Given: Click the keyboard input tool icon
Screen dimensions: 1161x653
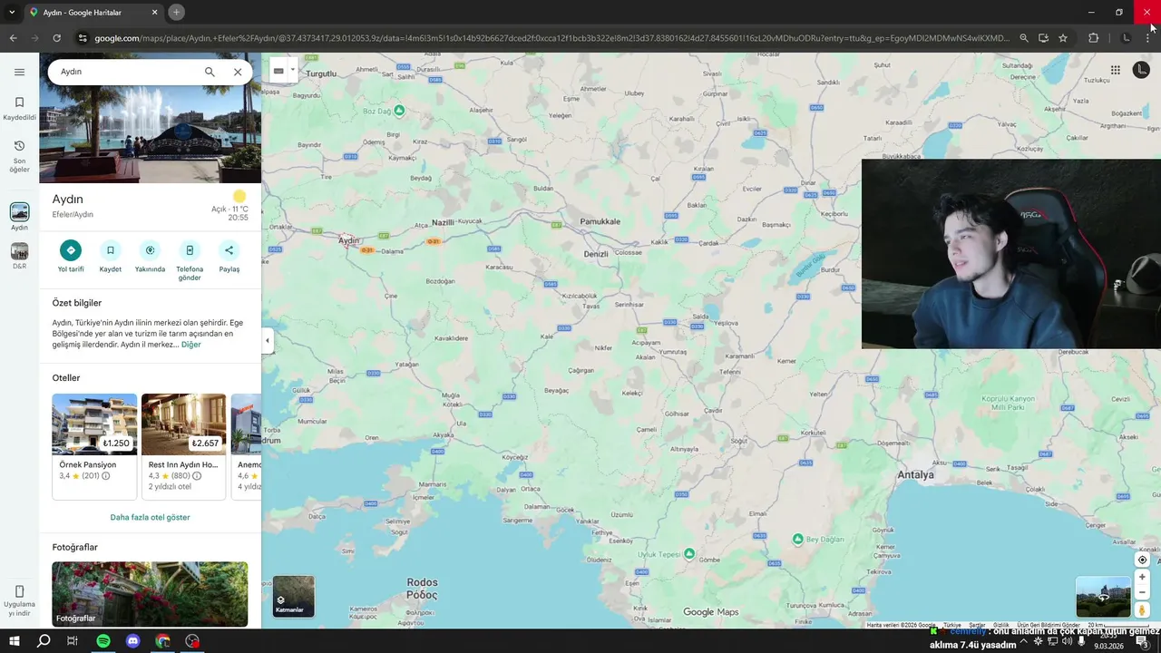Looking at the screenshot, I should (278, 71).
